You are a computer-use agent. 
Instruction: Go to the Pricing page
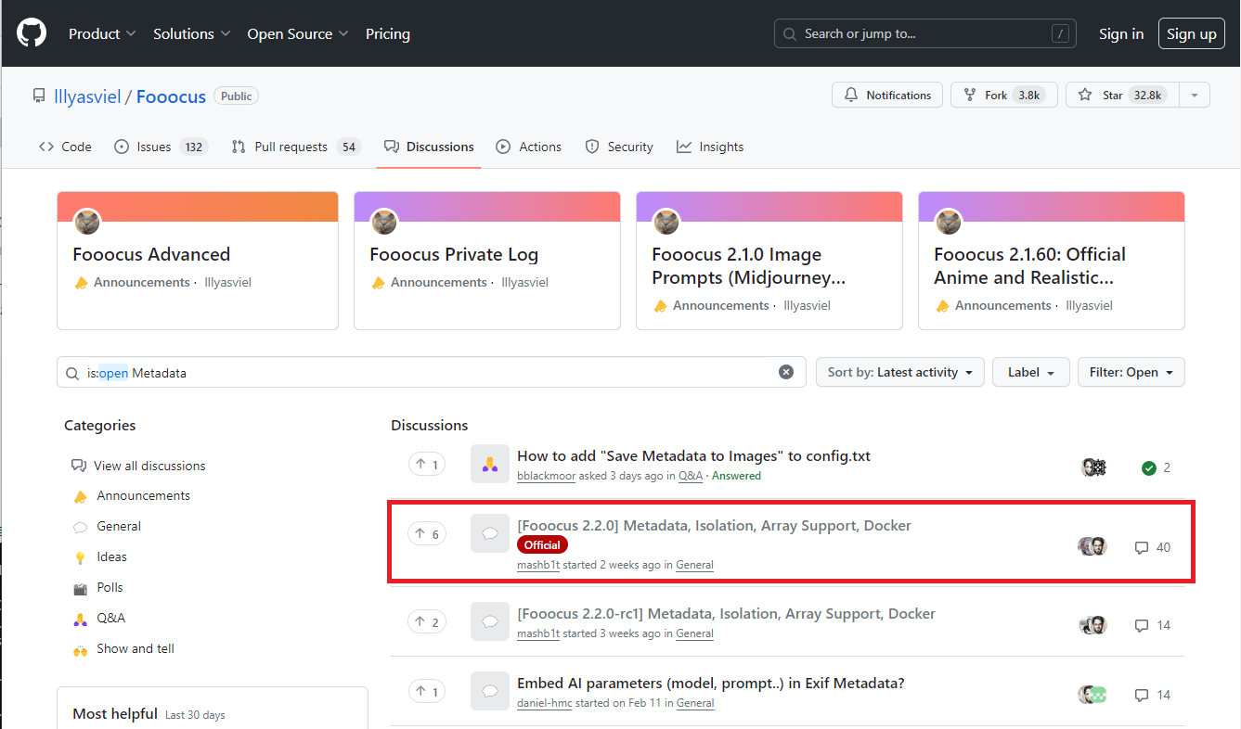tap(388, 33)
